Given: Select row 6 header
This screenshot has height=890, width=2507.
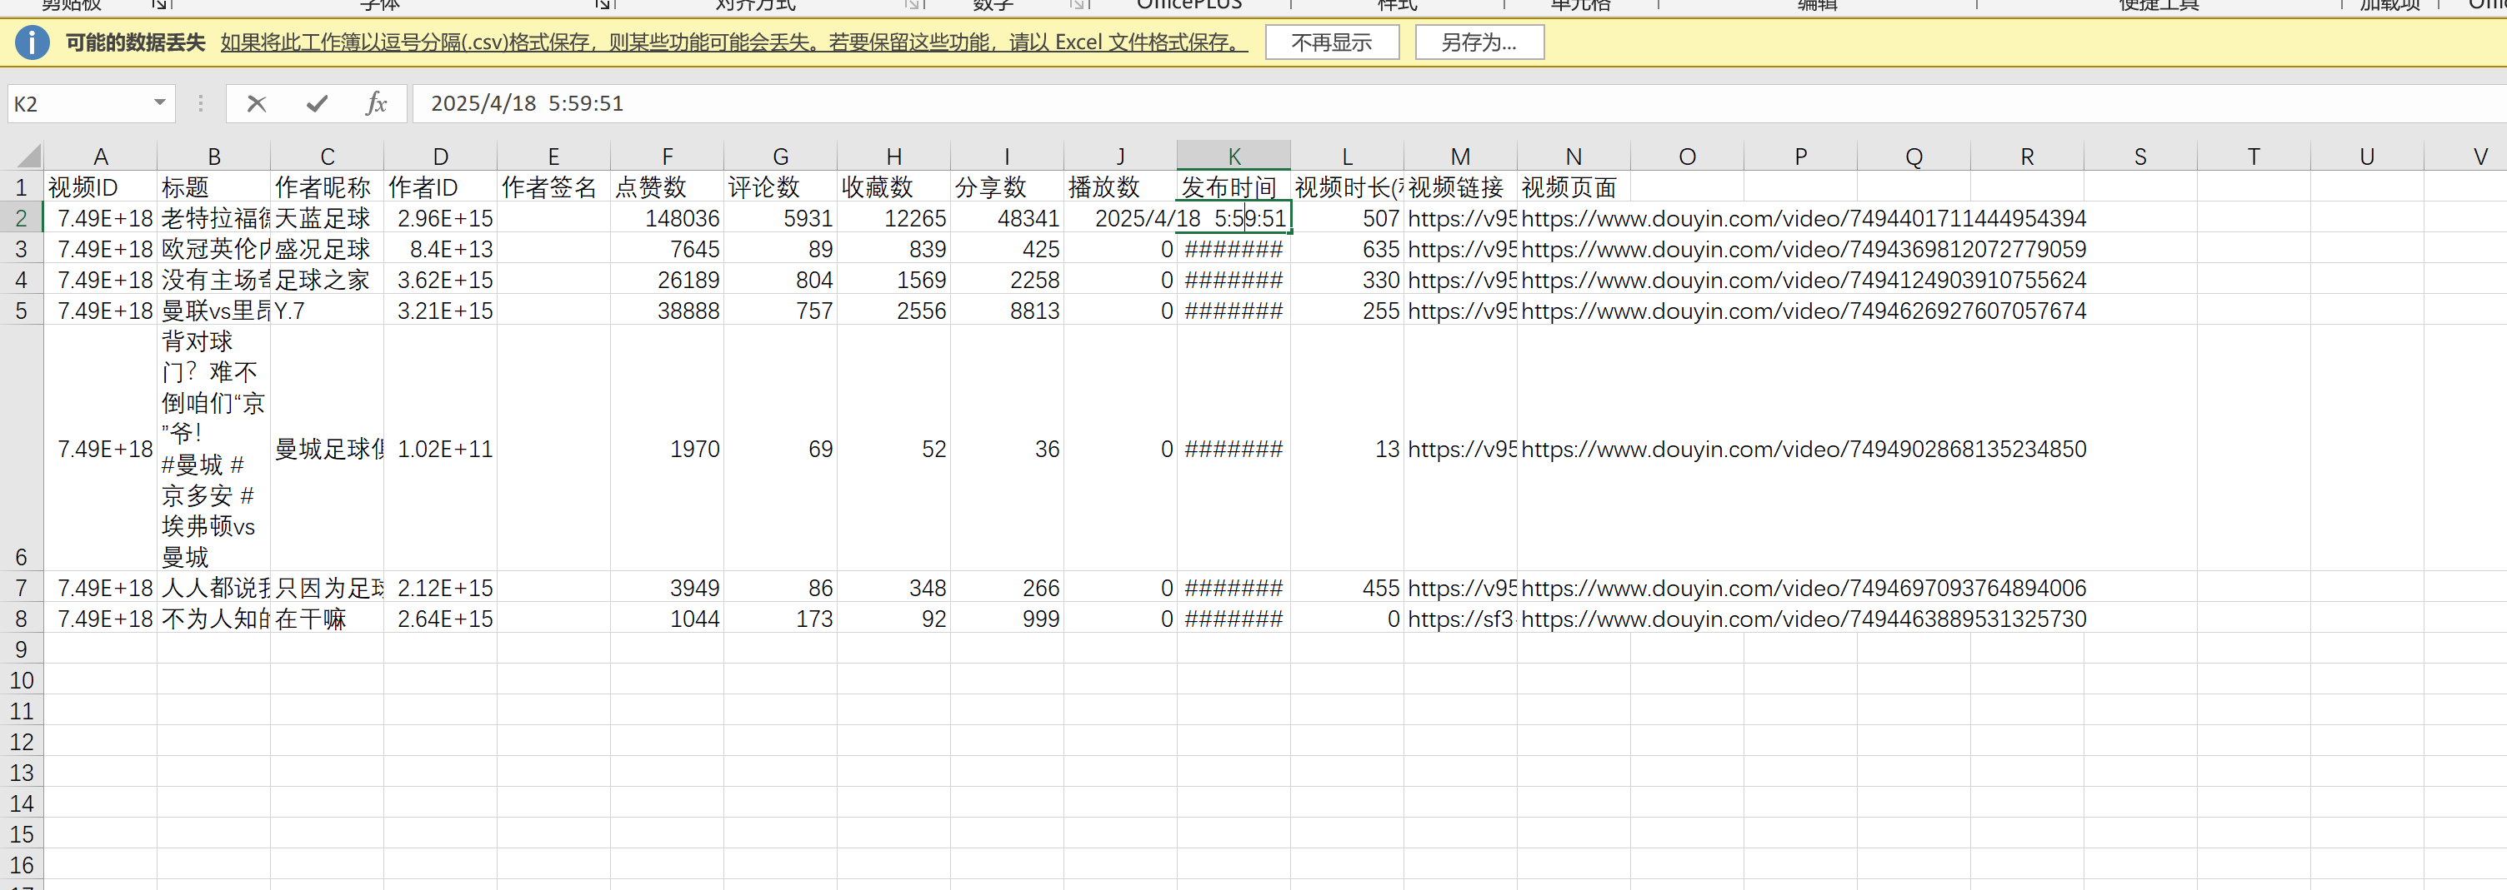Looking at the screenshot, I should pyautogui.click(x=22, y=449).
